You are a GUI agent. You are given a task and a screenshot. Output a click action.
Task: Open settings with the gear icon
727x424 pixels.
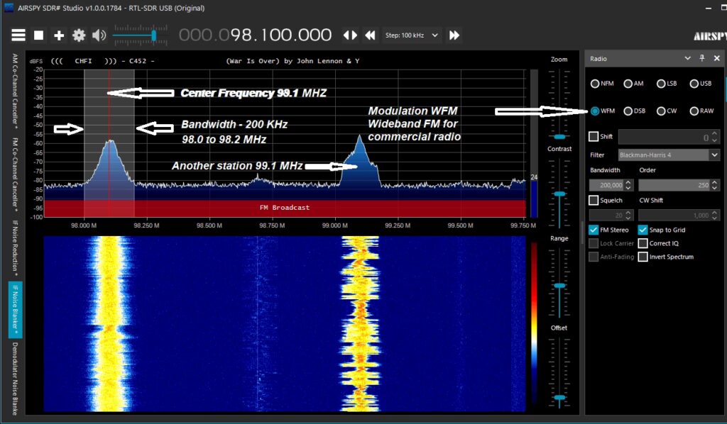tap(79, 35)
